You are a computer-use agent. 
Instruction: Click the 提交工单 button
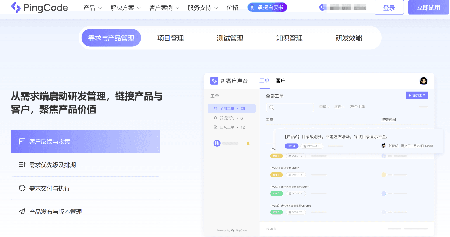click(x=417, y=96)
